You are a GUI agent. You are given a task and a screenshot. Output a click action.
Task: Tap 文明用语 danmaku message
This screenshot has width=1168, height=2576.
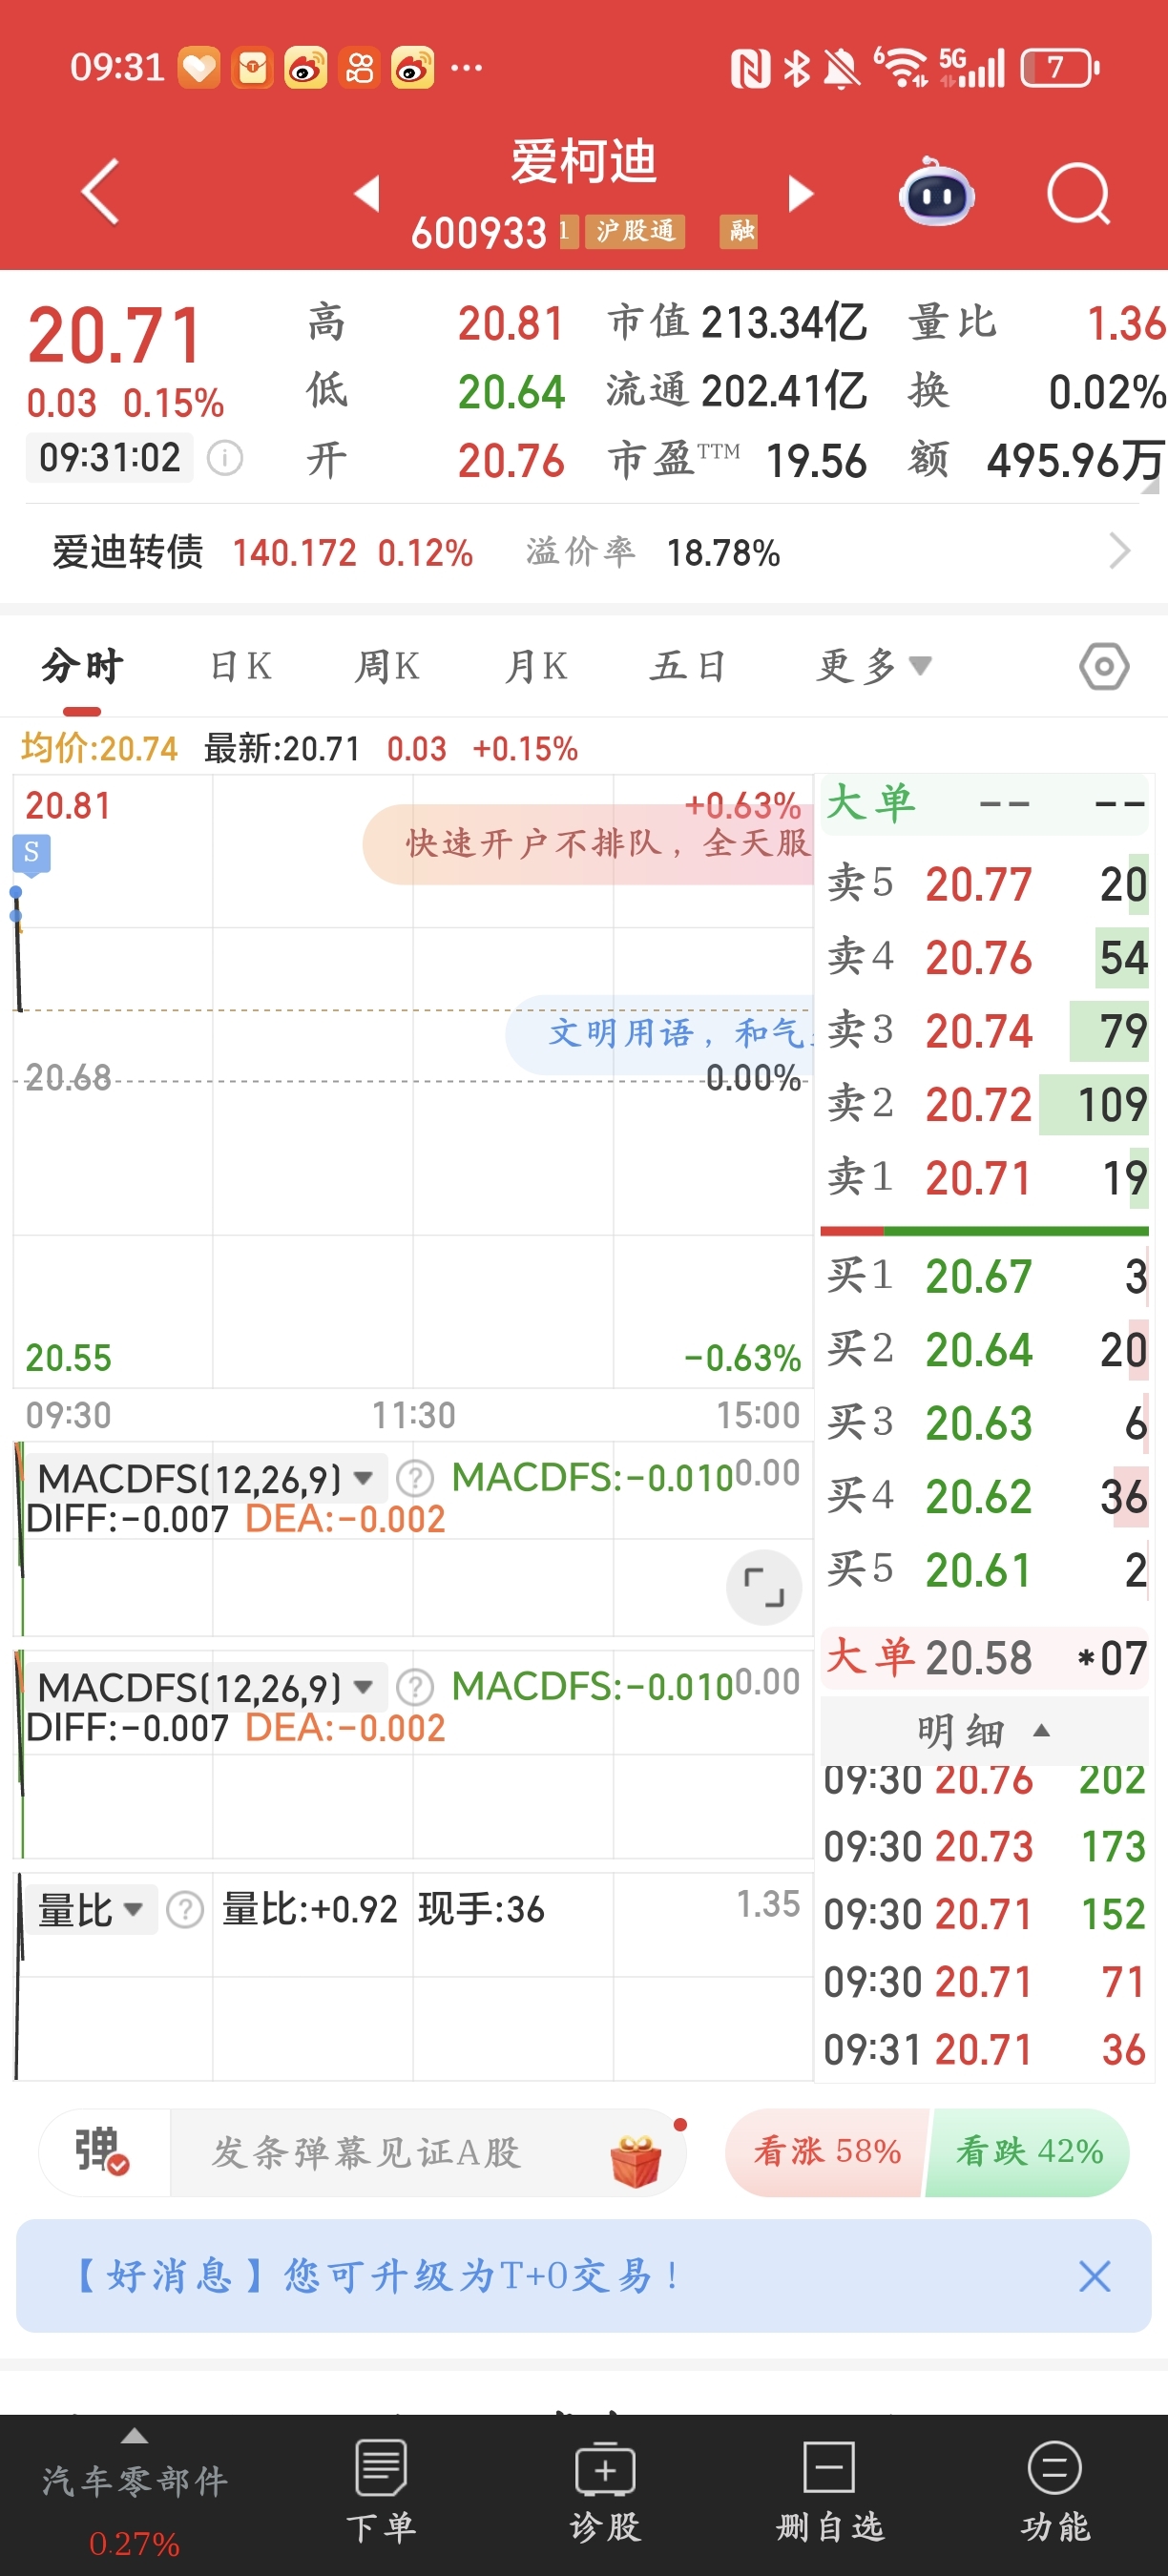tap(660, 1034)
